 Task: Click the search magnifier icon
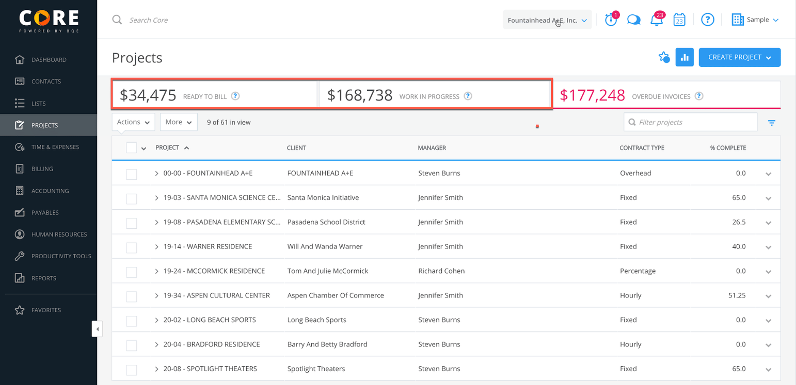click(117, 20)
